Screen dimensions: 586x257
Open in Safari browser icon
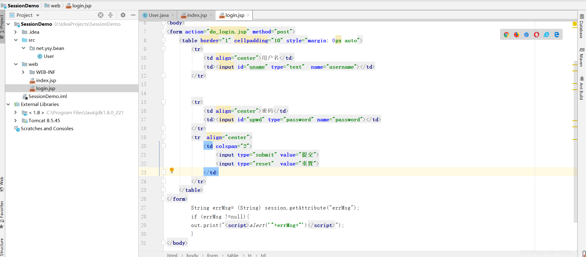tap(526, 35)
